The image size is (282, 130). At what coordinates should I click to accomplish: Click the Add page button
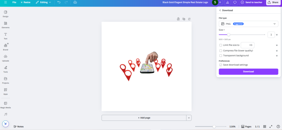tap(144, 118)
